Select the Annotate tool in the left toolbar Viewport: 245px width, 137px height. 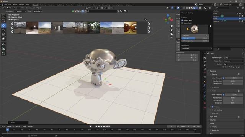pyautogui.click(x=3, y=44)
